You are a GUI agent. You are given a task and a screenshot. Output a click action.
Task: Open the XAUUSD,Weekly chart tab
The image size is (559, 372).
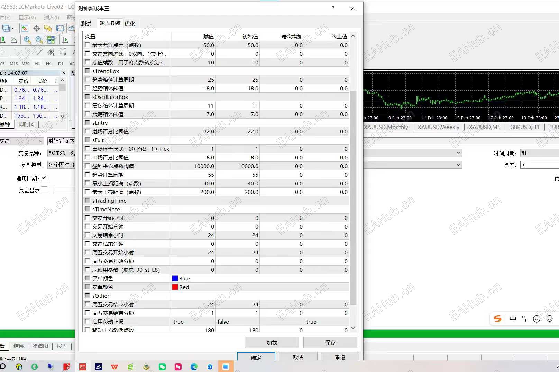tap(438, 127)
